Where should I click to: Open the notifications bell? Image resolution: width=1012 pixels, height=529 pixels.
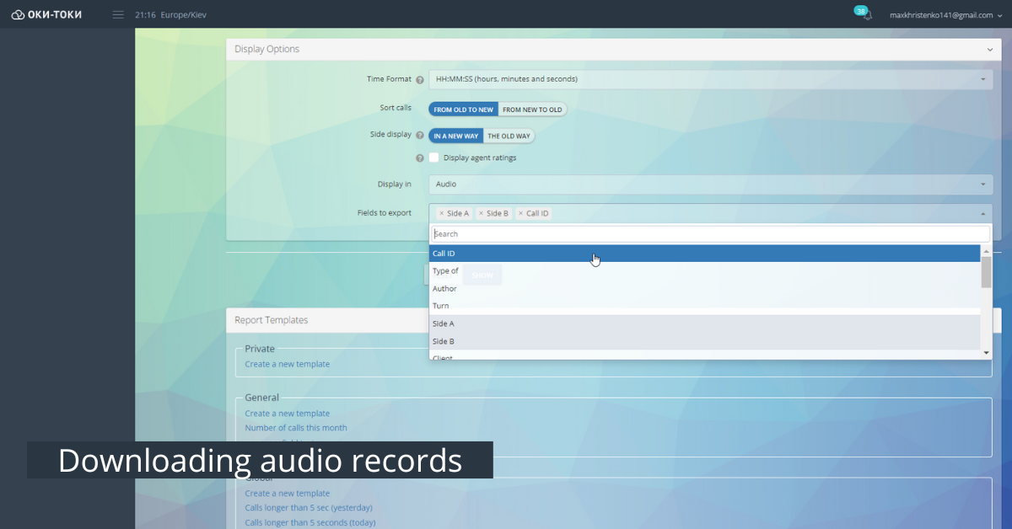tap(868, 15)
